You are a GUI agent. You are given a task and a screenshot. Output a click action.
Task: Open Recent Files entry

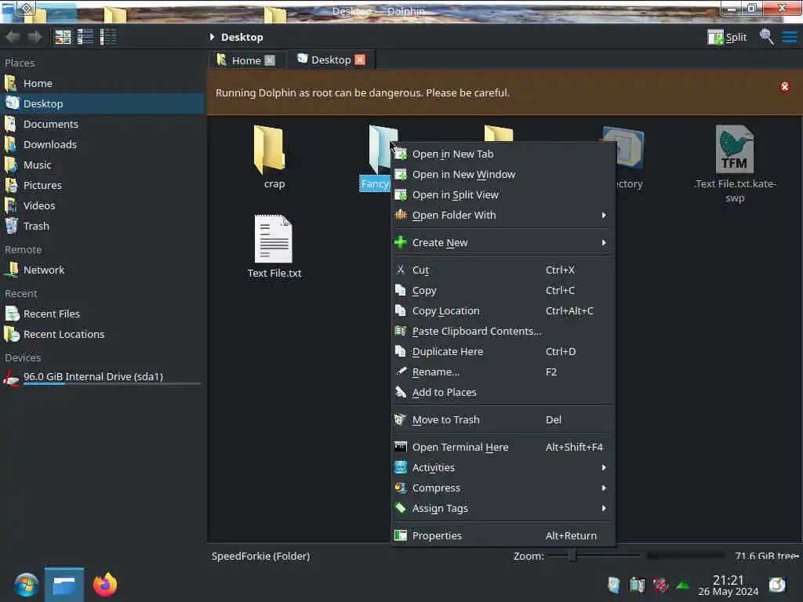click(x=103, y=314)
